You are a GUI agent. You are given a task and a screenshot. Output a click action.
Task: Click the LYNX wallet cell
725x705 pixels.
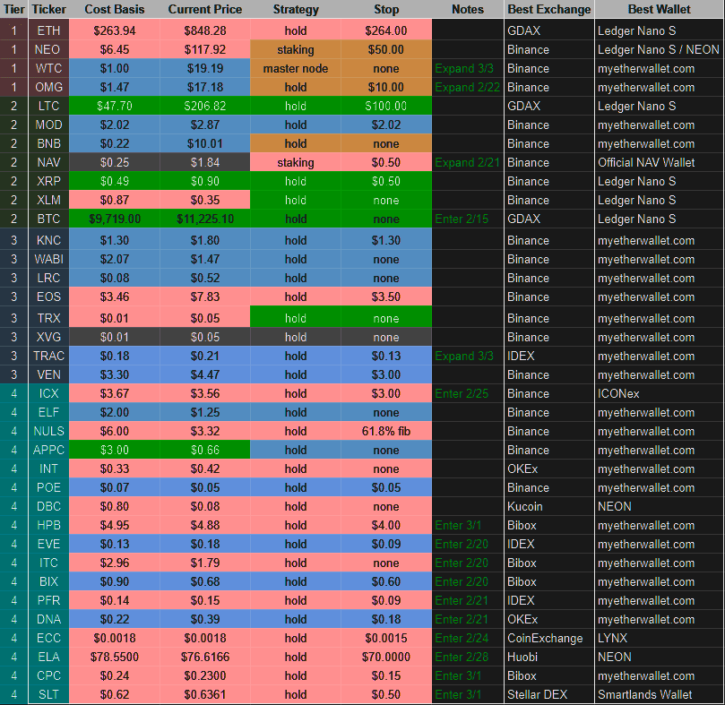point(660,638)
